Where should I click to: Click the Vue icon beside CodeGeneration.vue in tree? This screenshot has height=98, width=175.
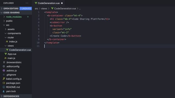click(x=7, y=50)
